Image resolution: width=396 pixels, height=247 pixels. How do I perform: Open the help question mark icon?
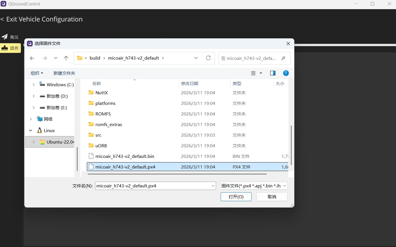tap(286, 73)
